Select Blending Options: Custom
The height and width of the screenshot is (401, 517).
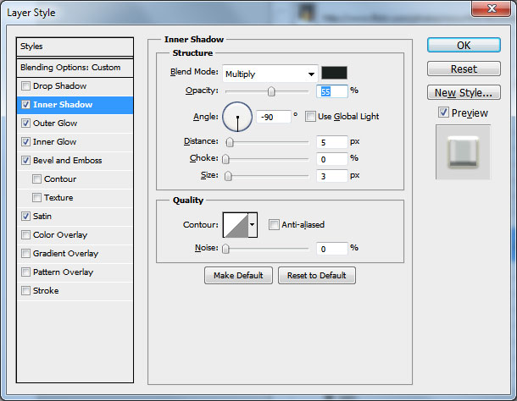75,68
